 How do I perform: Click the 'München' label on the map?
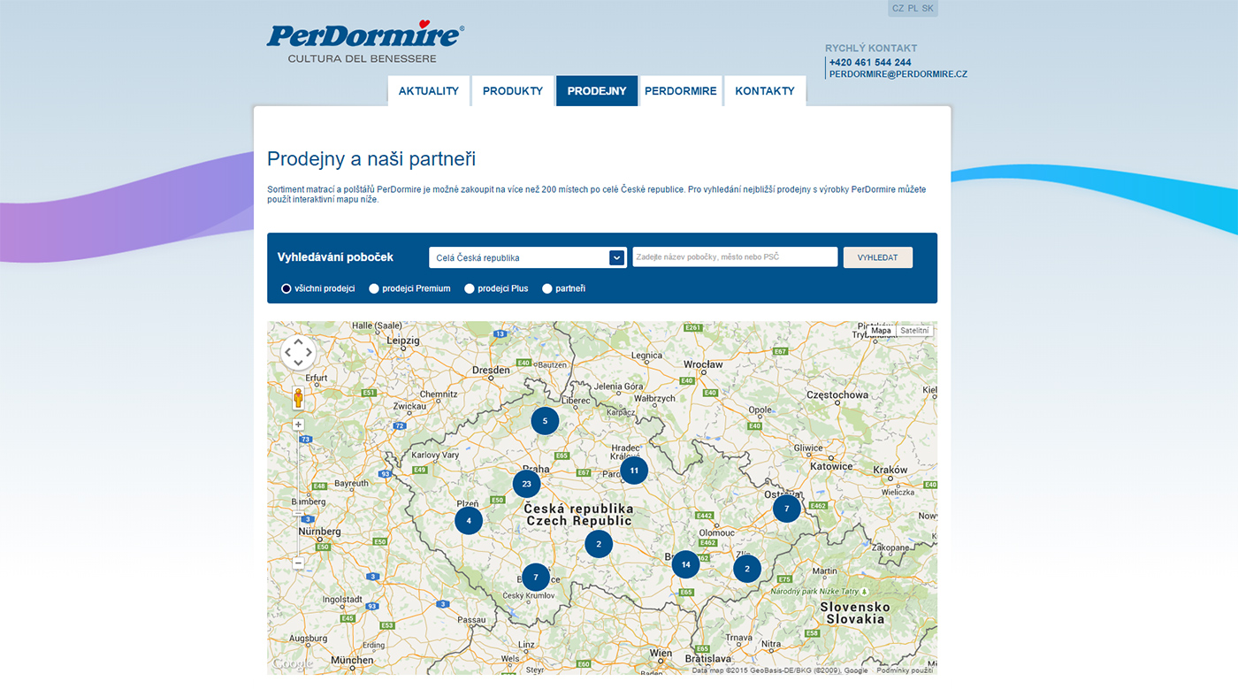click(352, 660)
